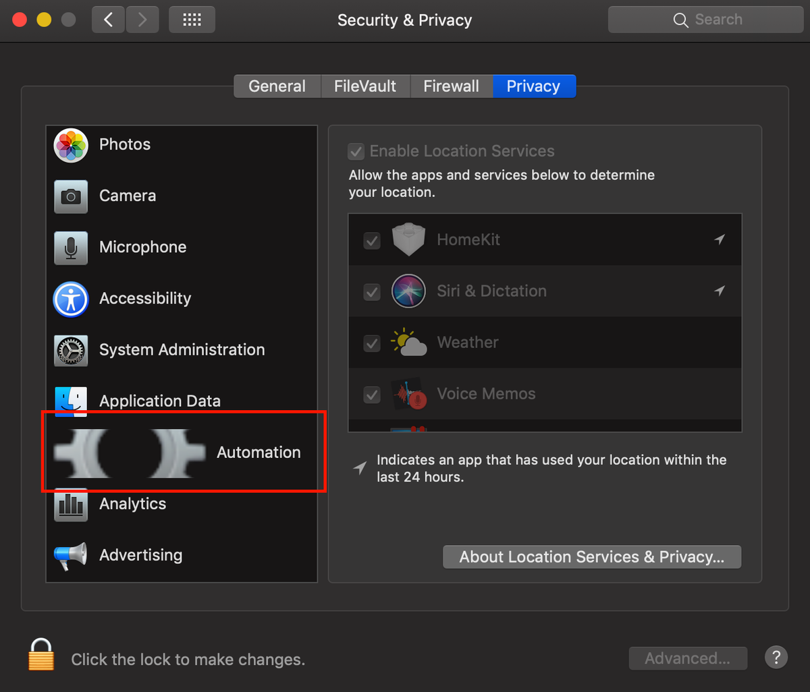Click the Camera icon in the sidebar
This screenshot has height=692, width=810.
(71, 196)
